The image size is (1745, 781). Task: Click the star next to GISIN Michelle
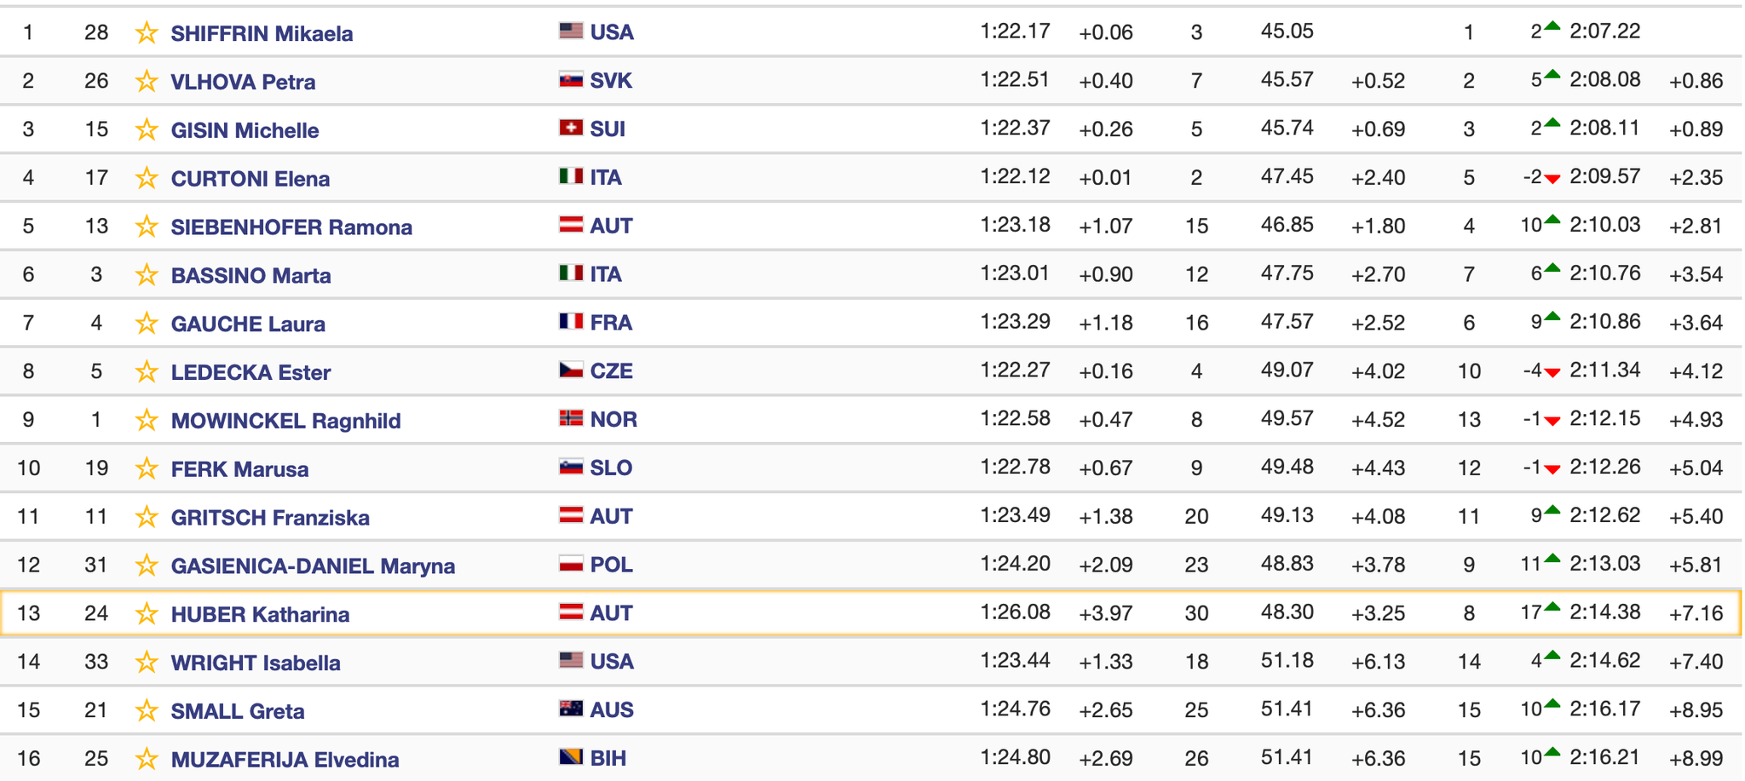147,130
